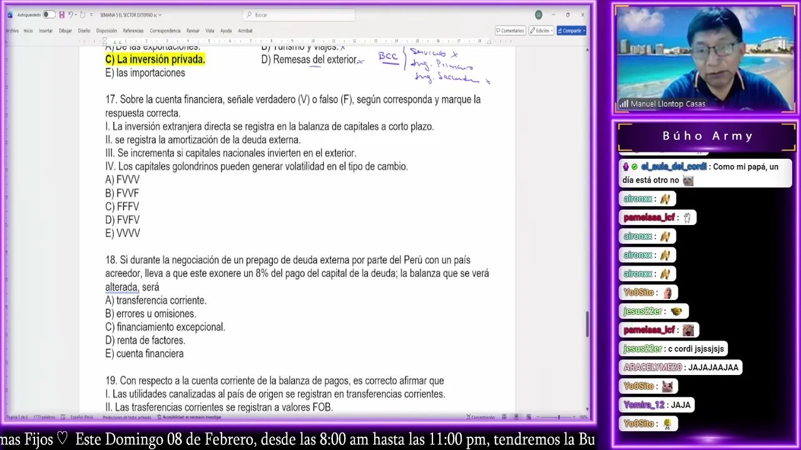Click the emote in pamelasa_lcf's first message
Viewport: 801px width, 450px height.
tap(686, 217)
